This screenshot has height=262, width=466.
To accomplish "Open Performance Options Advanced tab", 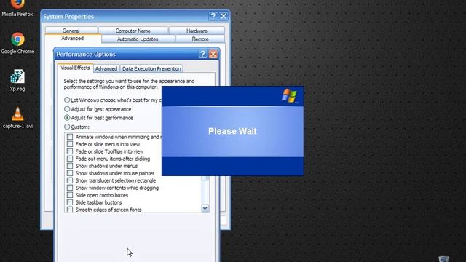I will click(106, 68).
